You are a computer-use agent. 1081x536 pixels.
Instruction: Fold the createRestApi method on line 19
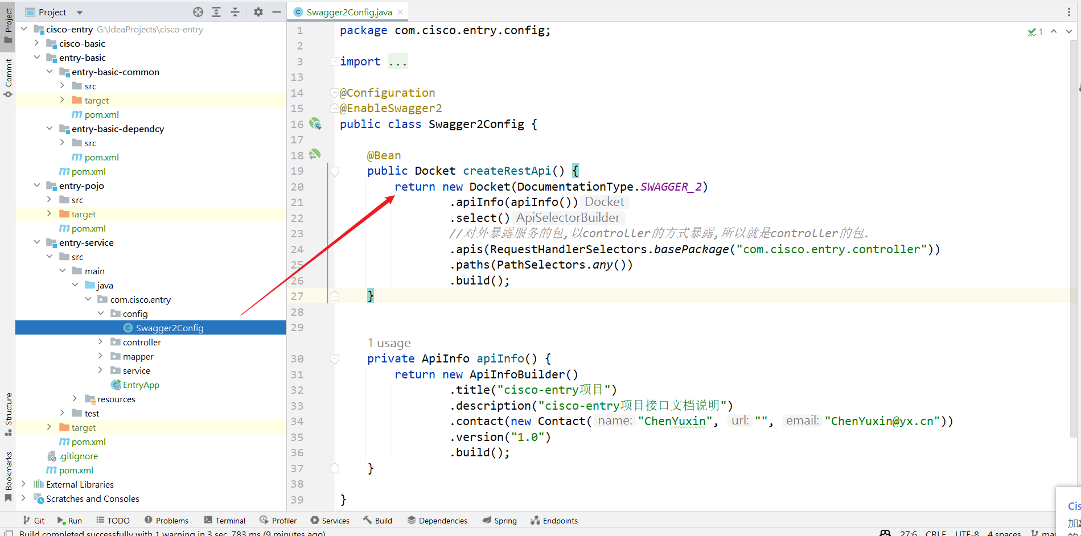tap(335, 171)
